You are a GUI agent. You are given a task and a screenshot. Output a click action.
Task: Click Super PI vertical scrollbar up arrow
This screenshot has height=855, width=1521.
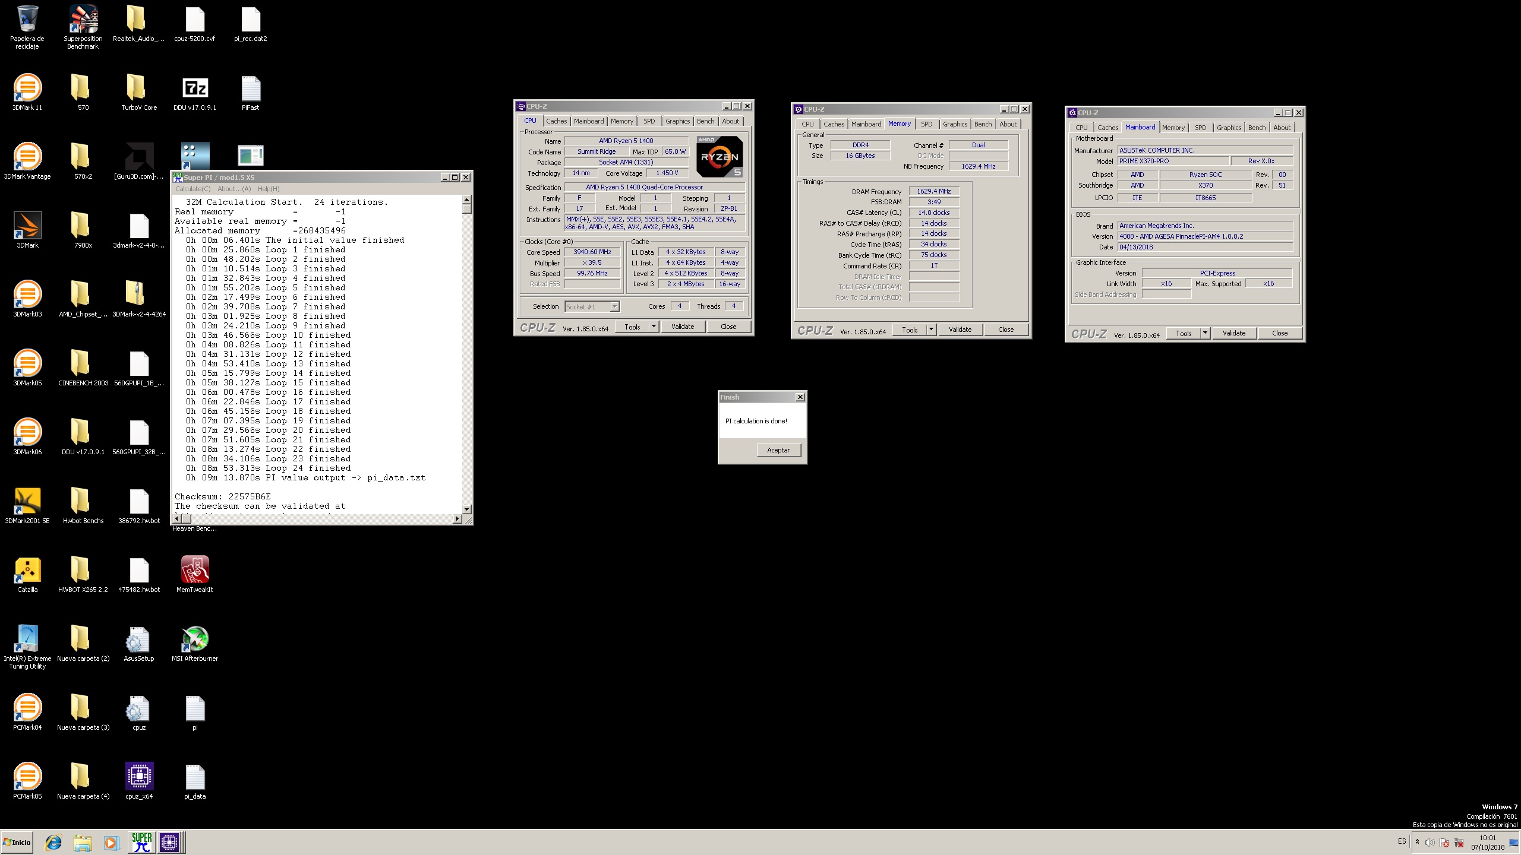tap(467, 199)
